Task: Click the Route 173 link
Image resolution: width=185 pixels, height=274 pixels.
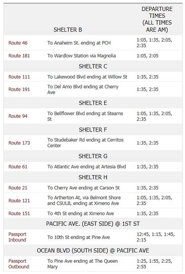Action: (19, 143)
